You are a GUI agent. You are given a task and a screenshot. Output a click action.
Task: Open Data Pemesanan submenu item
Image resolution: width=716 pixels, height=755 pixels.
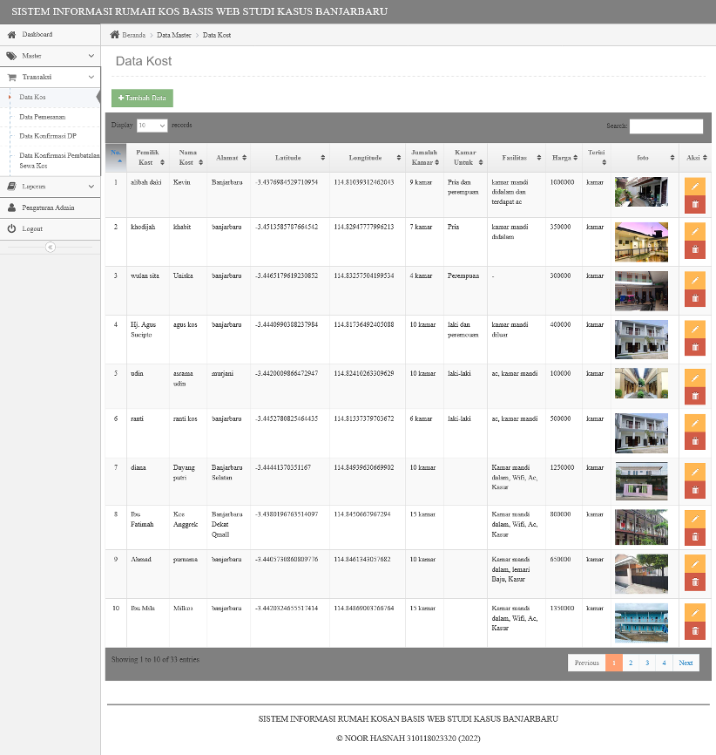(43, 117)
